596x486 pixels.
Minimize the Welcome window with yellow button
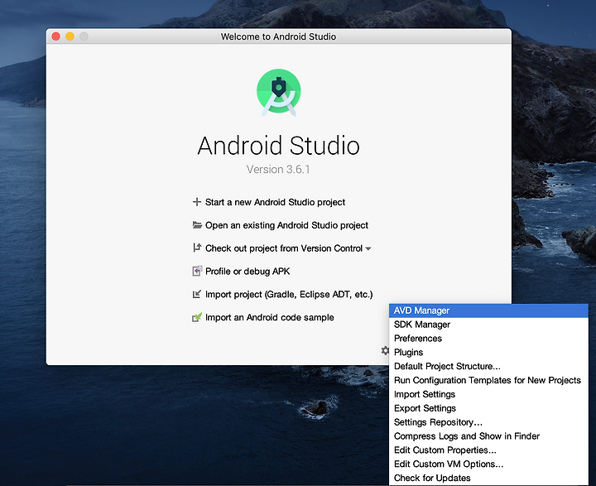[70, 36]
